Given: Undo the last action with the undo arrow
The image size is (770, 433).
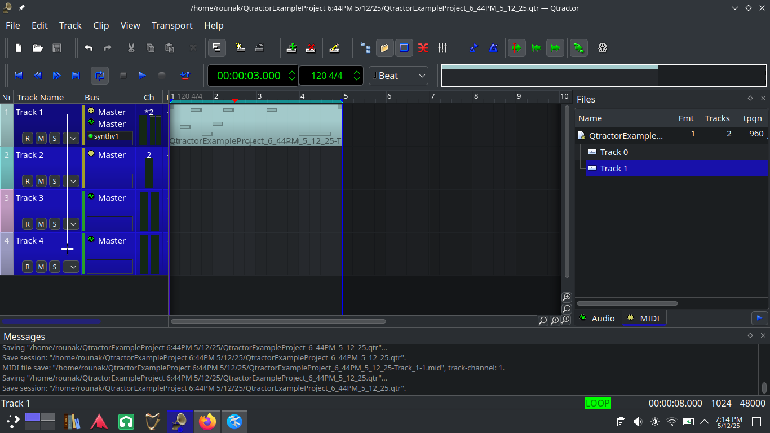Looking at the screenshot, I should [x=88, y=48].
